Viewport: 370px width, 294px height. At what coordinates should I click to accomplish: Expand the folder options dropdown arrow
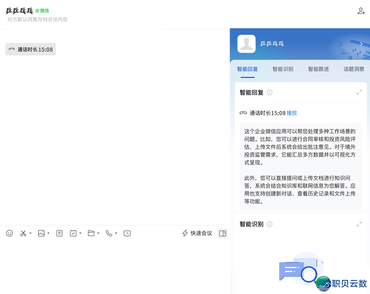click(x=98, y=233)
